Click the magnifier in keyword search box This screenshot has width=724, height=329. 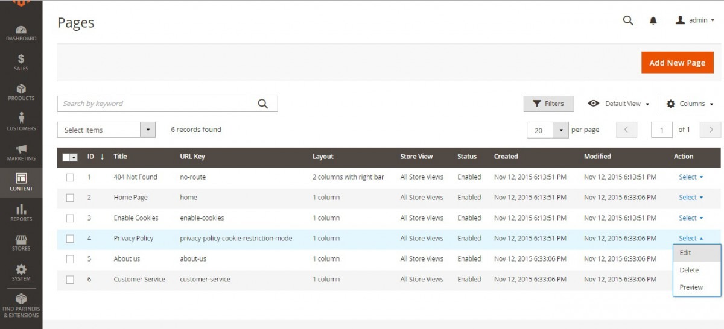click(262, 104)
